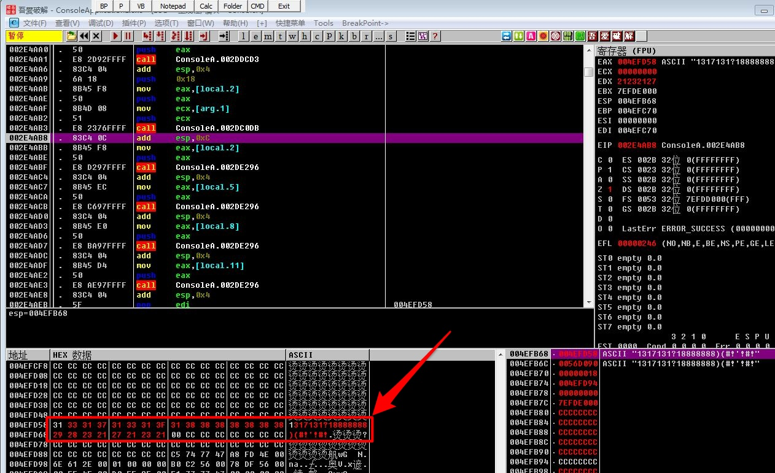
Task: Click the CMD quick-launch button
Action: tap(258, 6)
